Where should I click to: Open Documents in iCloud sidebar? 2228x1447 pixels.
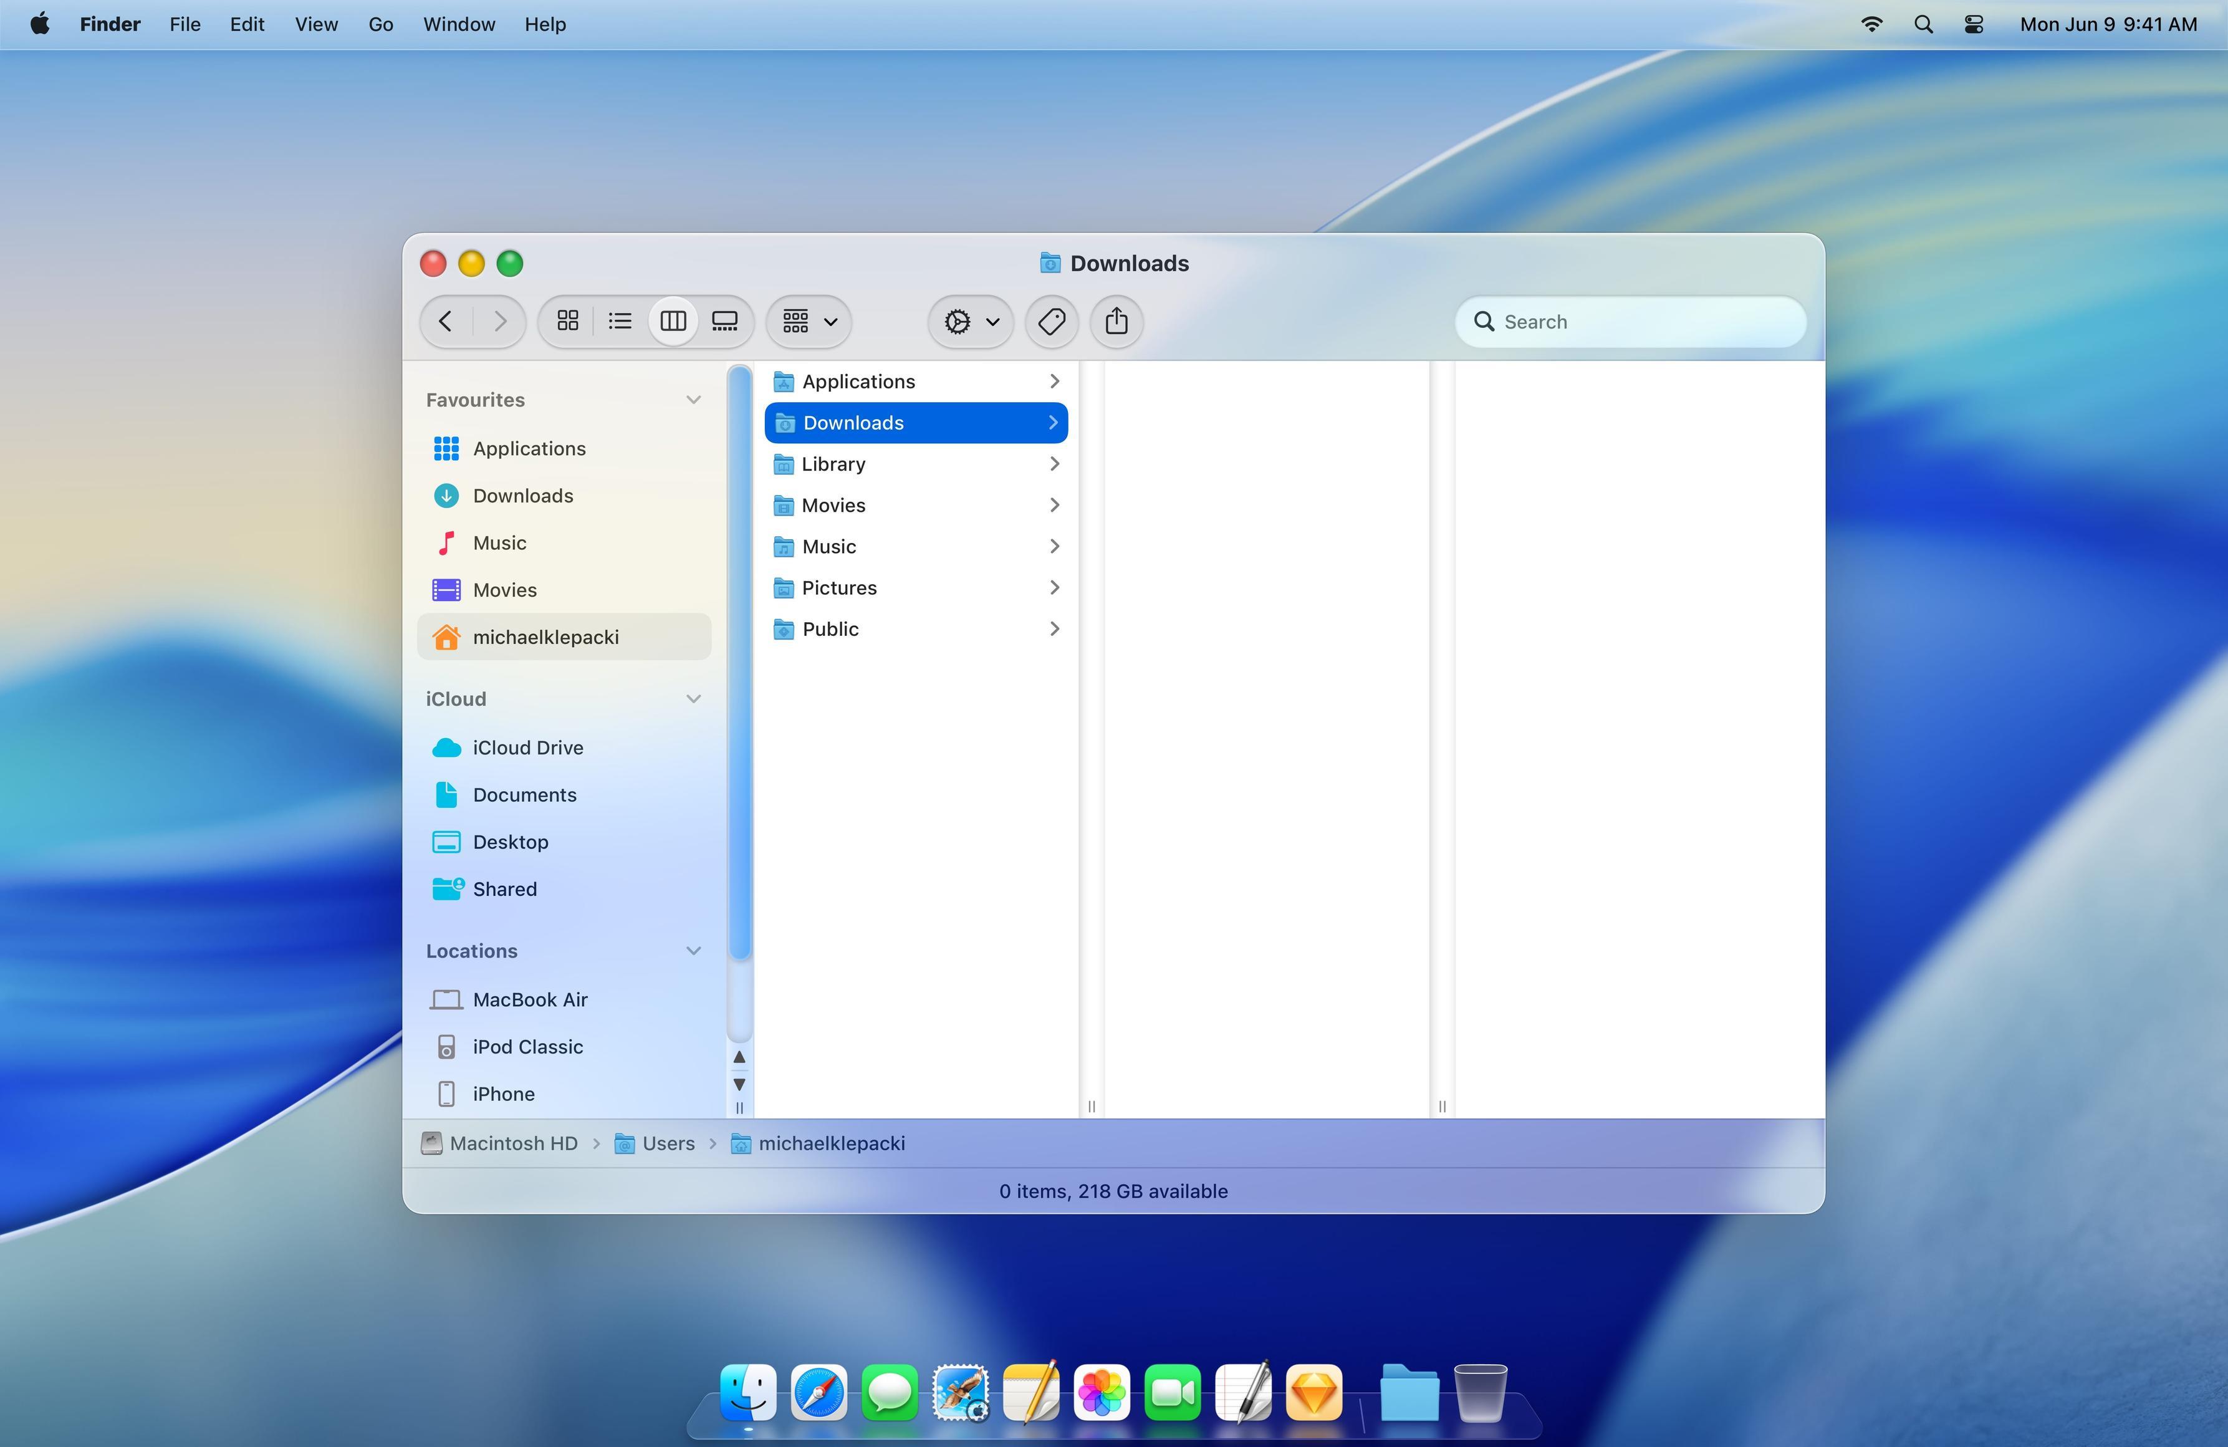(x=564, y=795)
